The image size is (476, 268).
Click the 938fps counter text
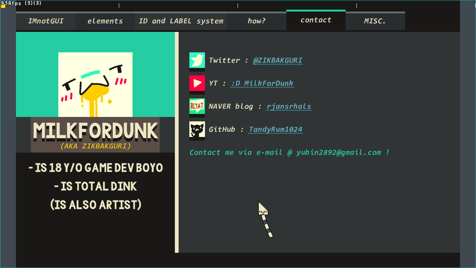click(x=21, y=3)
